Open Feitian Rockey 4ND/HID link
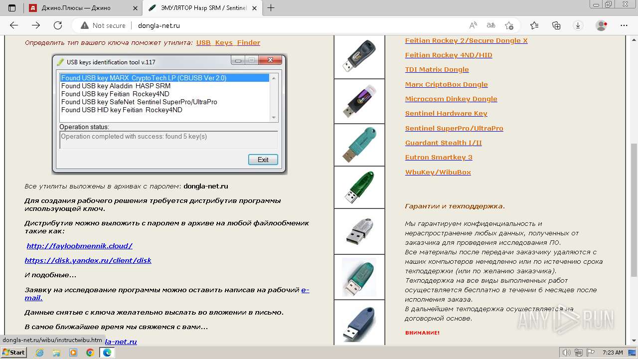 [449, 55]
